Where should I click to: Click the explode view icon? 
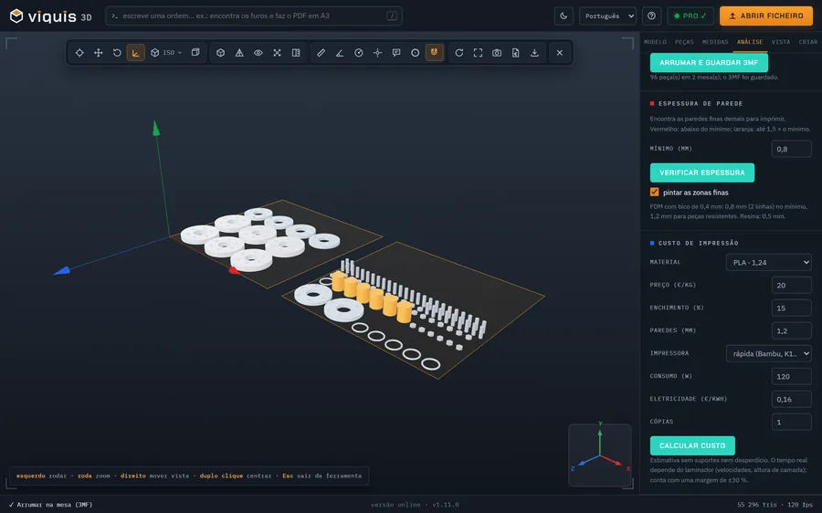click(x=278, y=52)
